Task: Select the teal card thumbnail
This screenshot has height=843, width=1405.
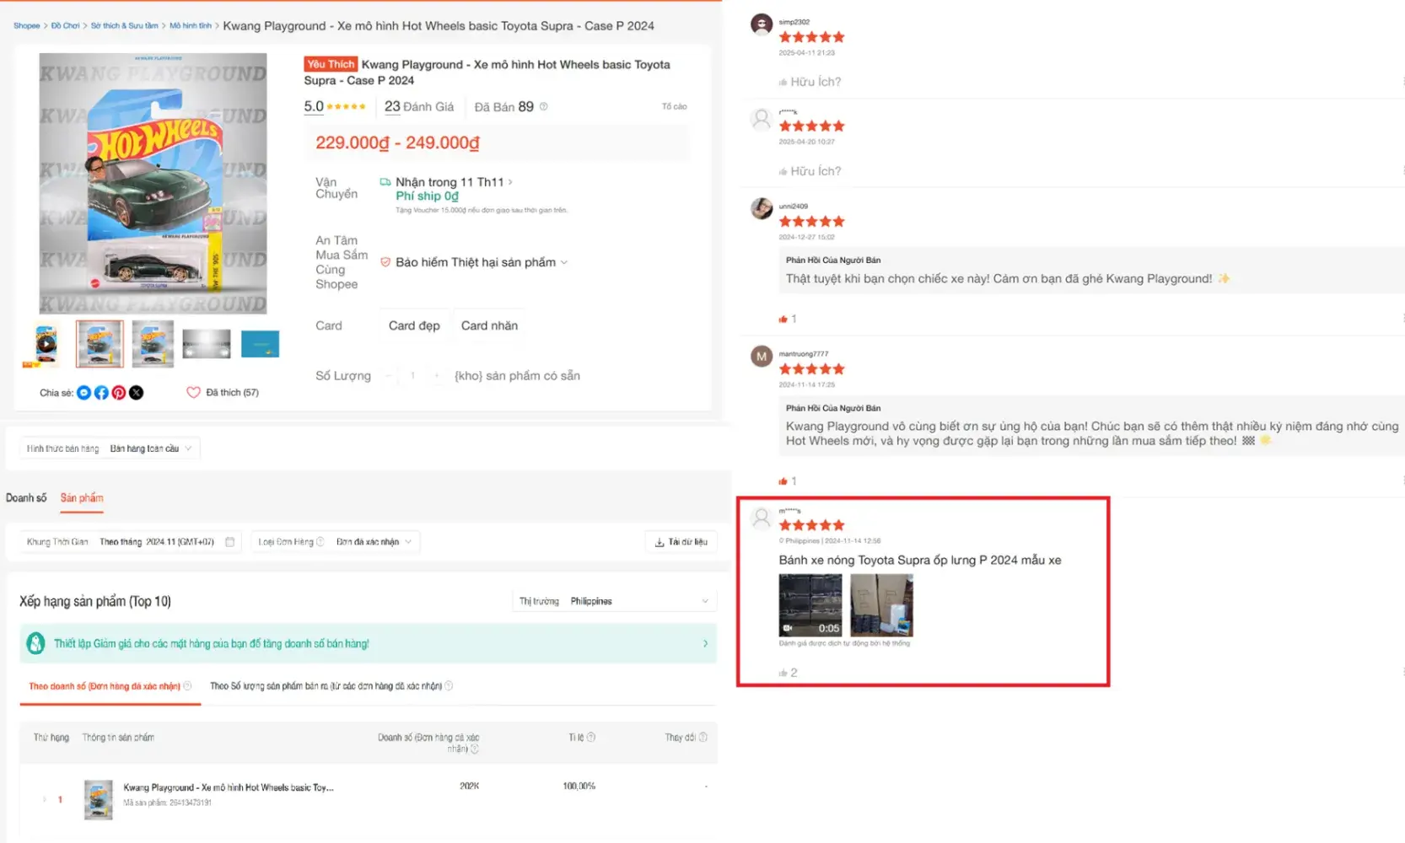Action: point(260,344)
